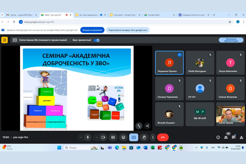Select Люба Шелудько participant tile
Viewport: 246px width, 164px height.
point(200,63)
